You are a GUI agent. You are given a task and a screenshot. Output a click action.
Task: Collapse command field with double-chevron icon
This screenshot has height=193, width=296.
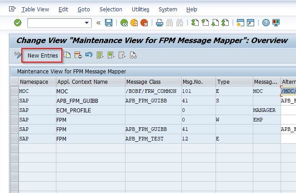(98, 23)
